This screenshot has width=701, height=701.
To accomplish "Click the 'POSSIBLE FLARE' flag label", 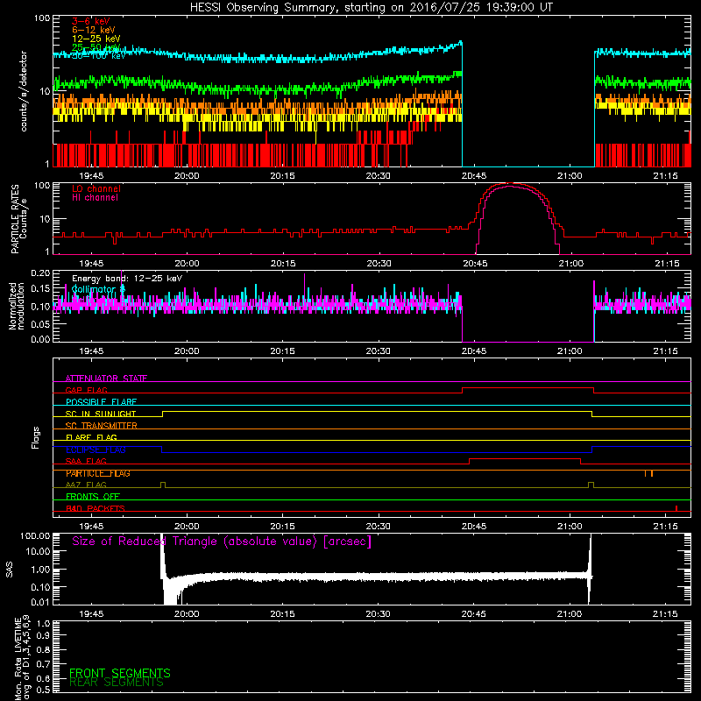I will click(101, 402).
